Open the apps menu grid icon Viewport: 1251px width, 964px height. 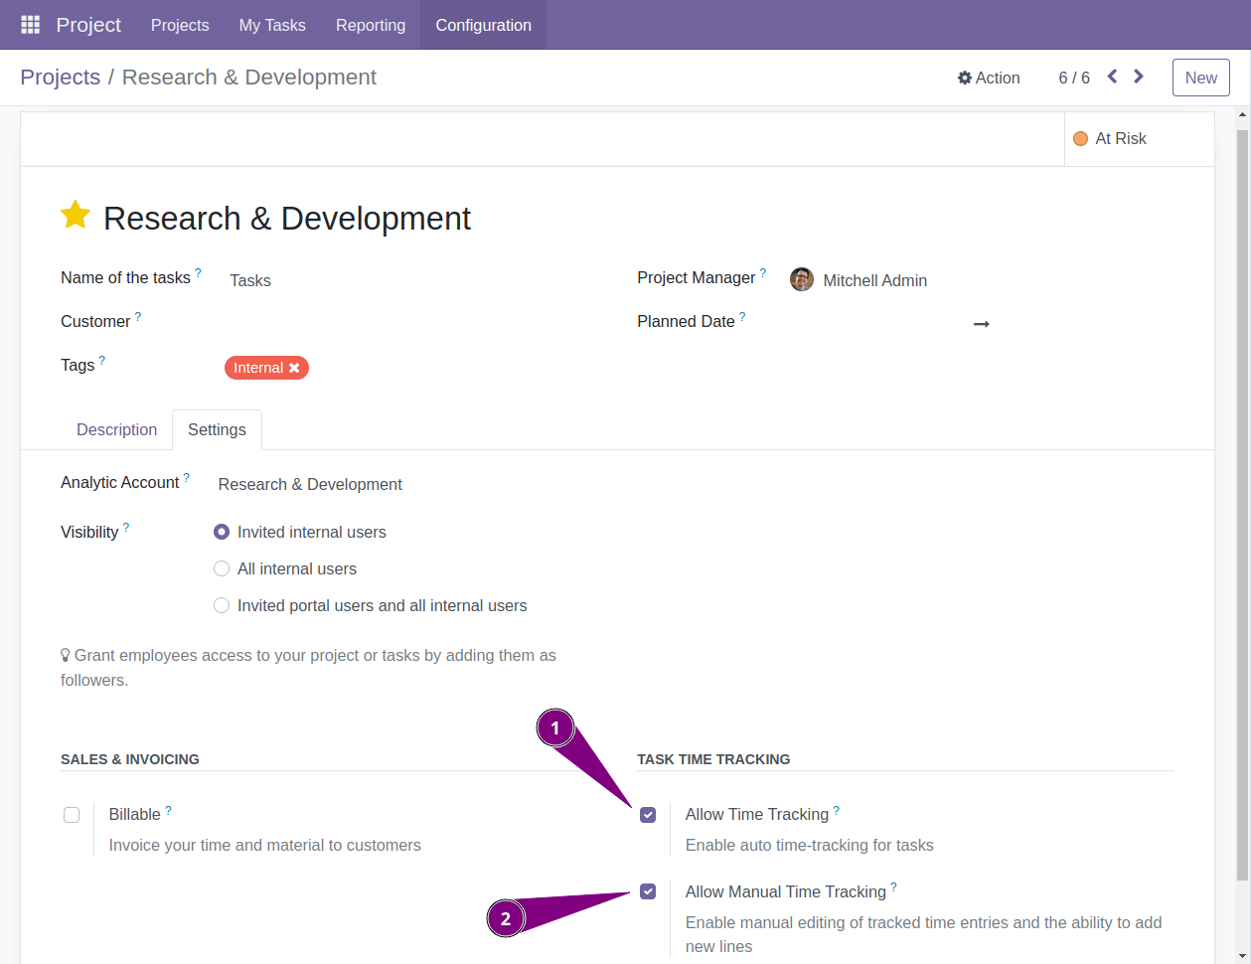[x=29, y=24]
